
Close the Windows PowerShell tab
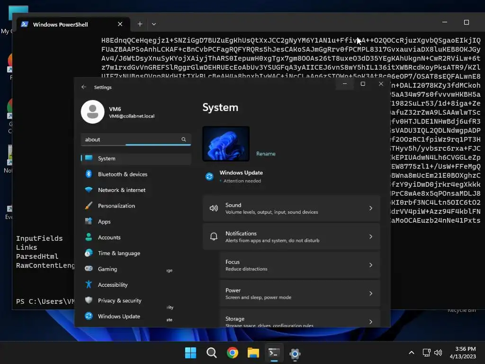(x=120, y=24)
